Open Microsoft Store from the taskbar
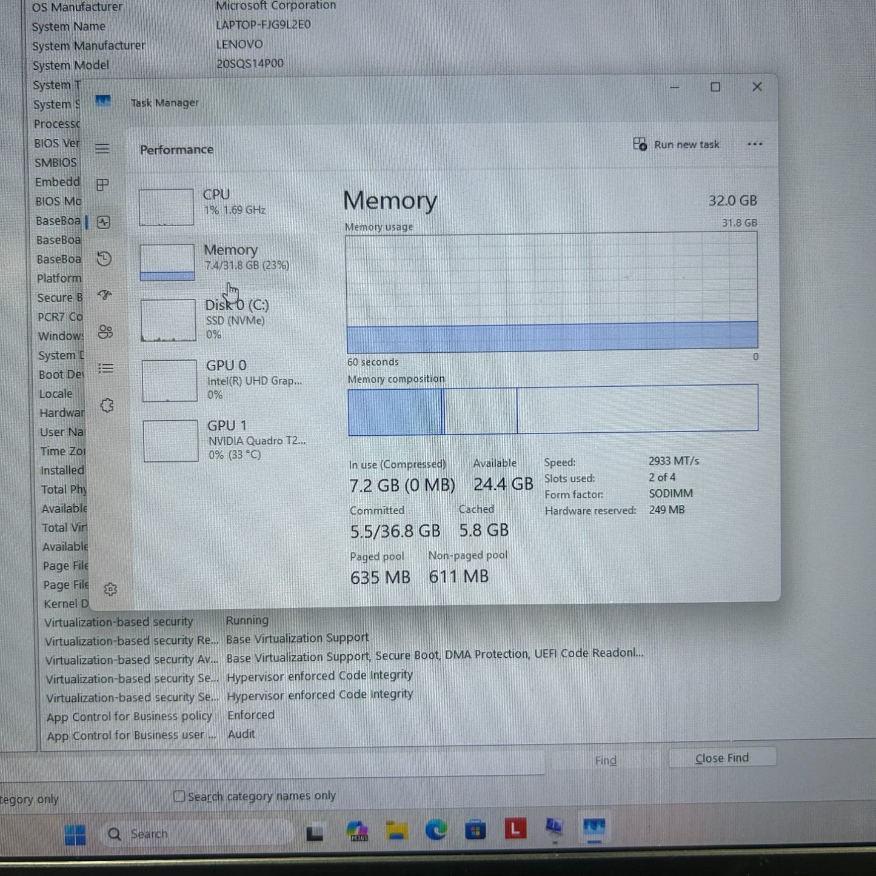 pos(475,829)
